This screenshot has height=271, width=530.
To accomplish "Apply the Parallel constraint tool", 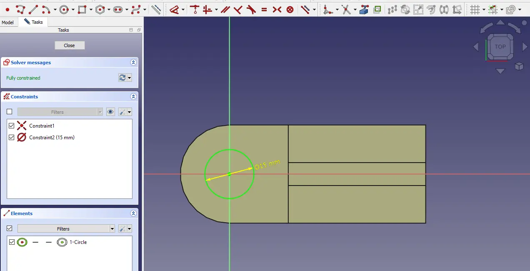I will [x=225, y=9].
